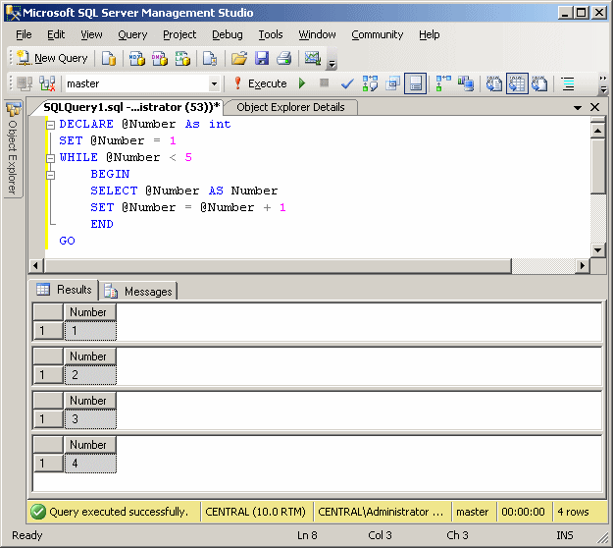This screenshot has height=548, width=613.
Task: Open the Community menu
Action: point(377,34)
